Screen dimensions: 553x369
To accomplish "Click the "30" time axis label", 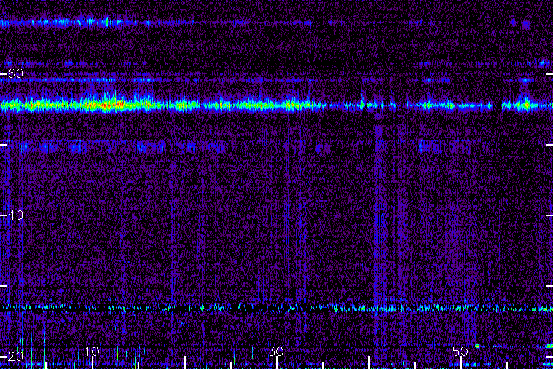I will click(x=276, y=351).
